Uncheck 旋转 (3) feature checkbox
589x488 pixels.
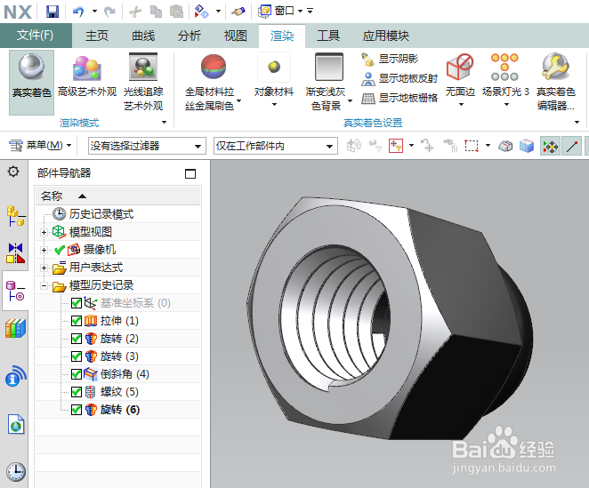coord(77,356)
